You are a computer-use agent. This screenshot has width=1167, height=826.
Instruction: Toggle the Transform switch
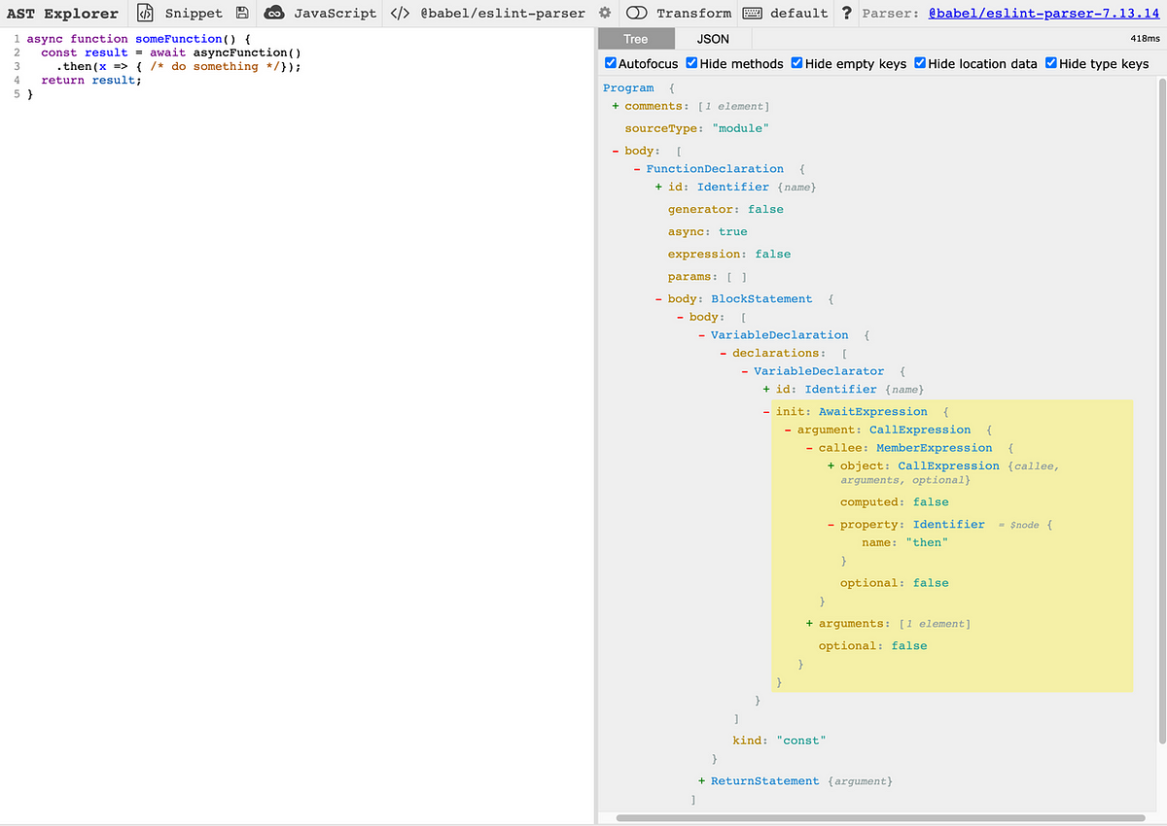(637, 13)
